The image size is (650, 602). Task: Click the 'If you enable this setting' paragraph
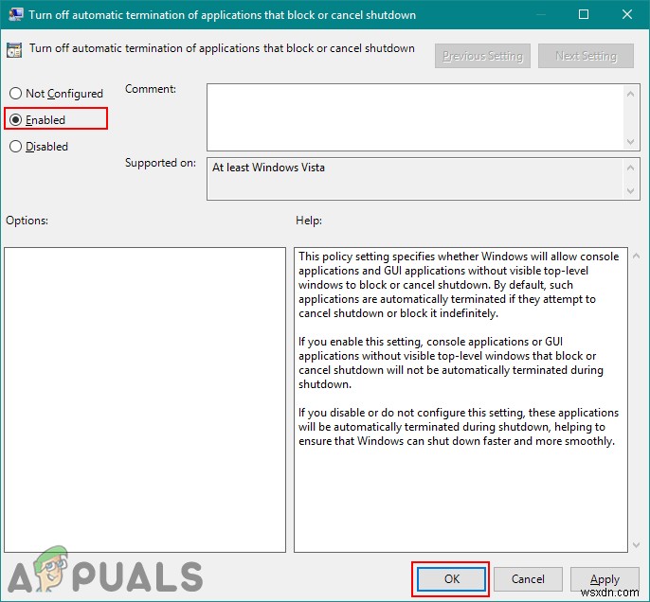point(451,363)
